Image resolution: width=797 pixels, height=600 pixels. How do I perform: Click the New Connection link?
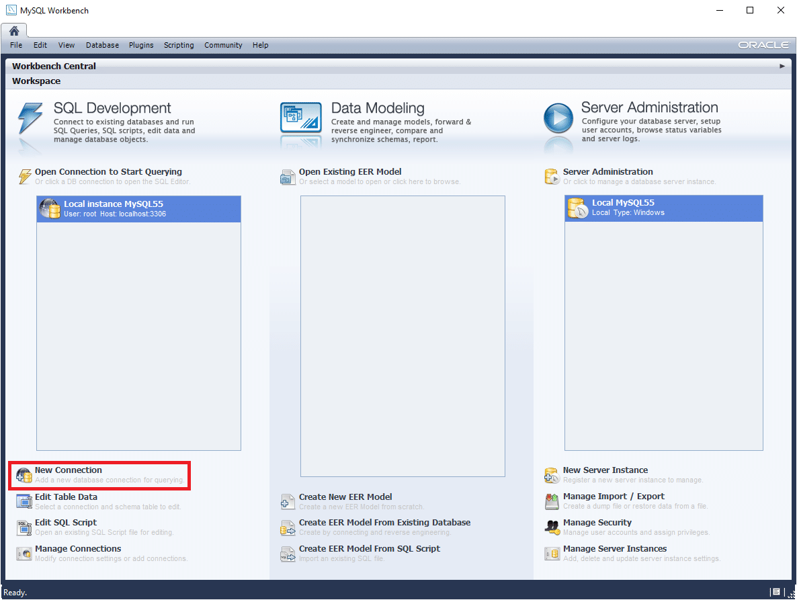[68, 470]
